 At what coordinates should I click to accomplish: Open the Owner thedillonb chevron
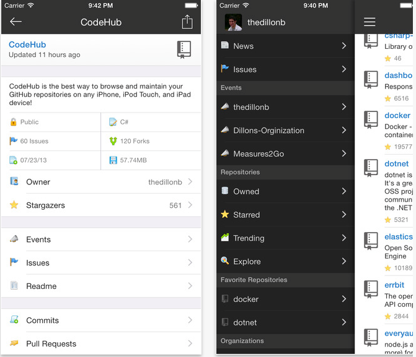click(190, 182)
